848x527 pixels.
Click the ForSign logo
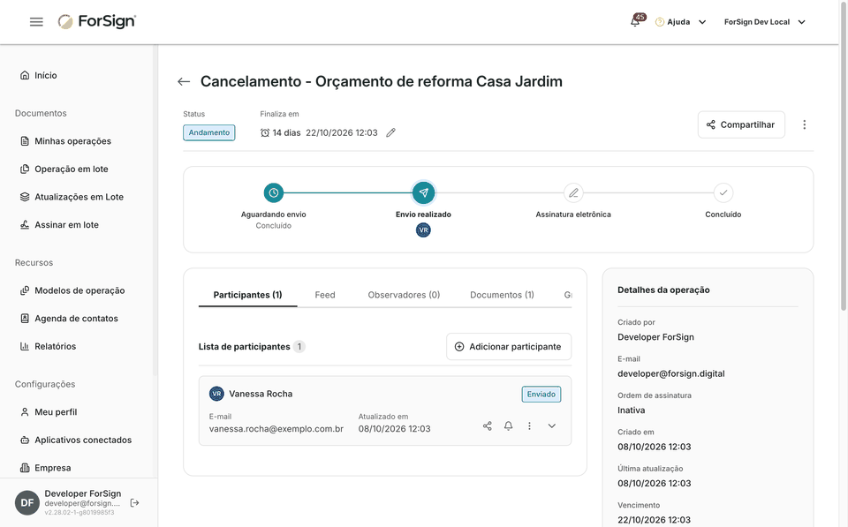pos(97,21)
